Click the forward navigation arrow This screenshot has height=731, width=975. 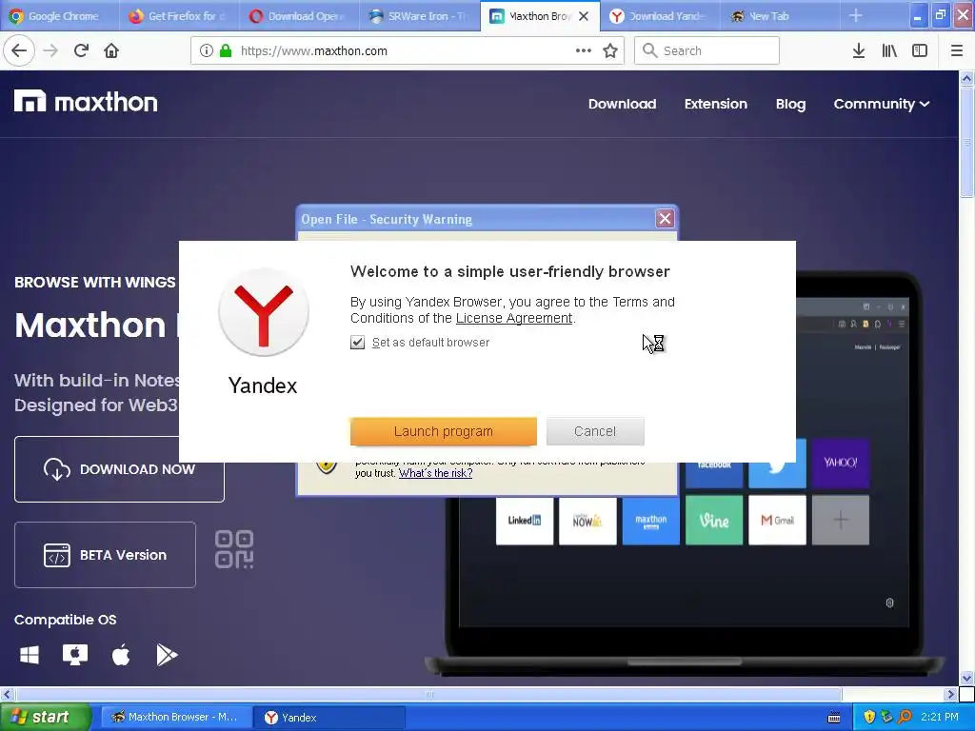click(x=50, y=51)
